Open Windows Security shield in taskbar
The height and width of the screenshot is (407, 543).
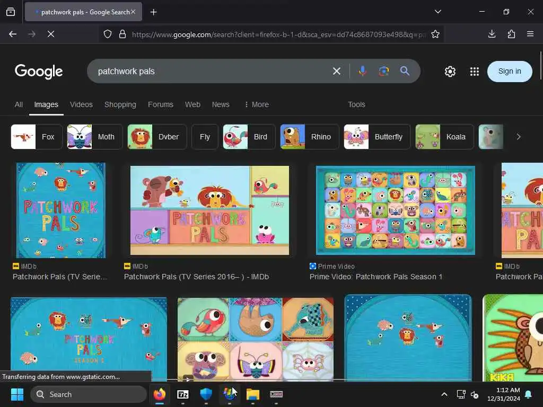pyautogui.click(x=206, y=394)
